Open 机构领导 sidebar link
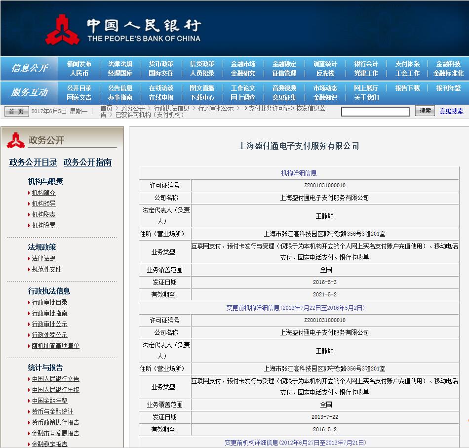The width and height of the screenshot is (469, 448). pos(43,204)
